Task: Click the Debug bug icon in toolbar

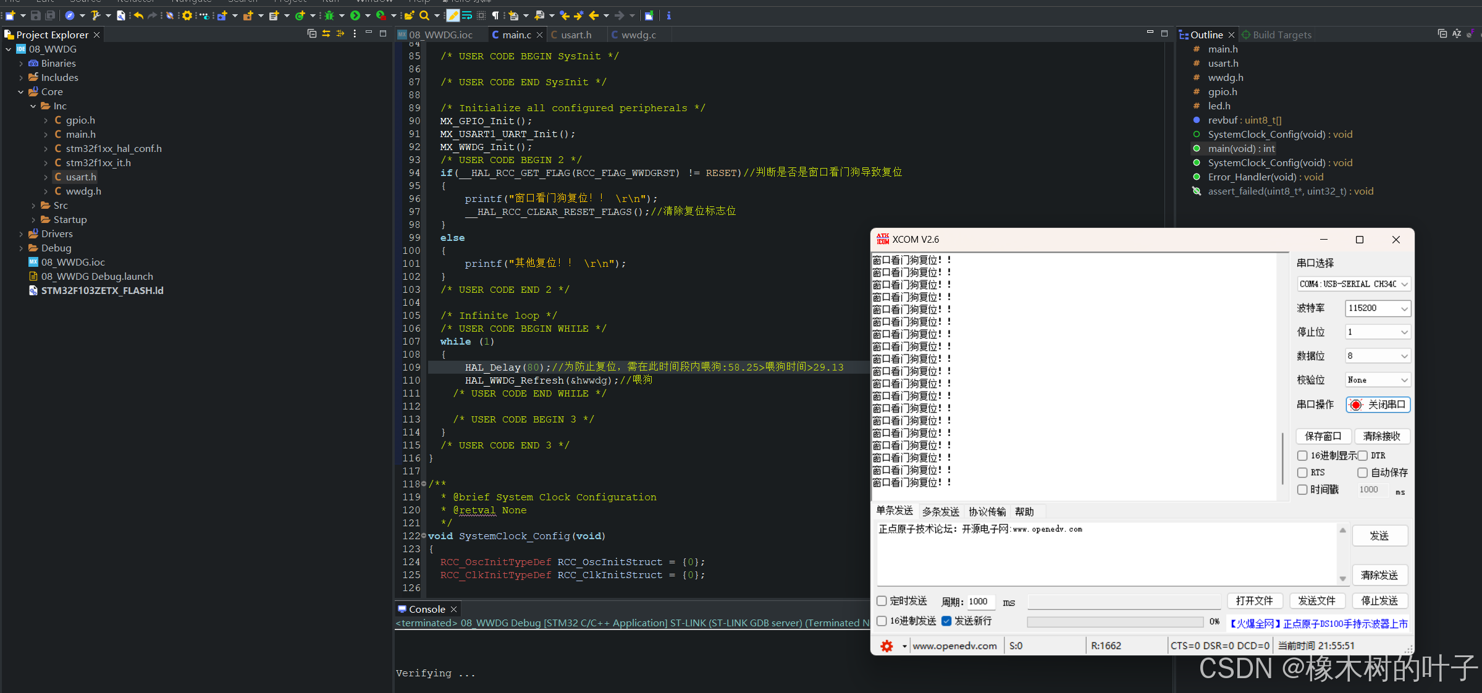Action: (329, 15)
